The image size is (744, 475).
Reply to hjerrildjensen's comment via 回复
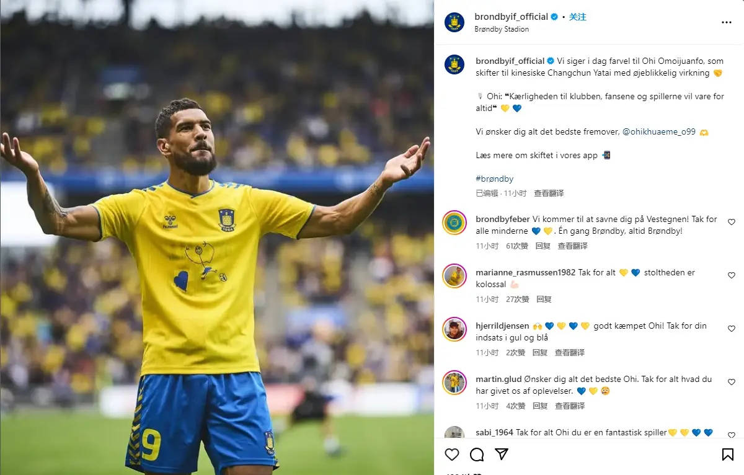pyautogui.click(x=540, y=352)
